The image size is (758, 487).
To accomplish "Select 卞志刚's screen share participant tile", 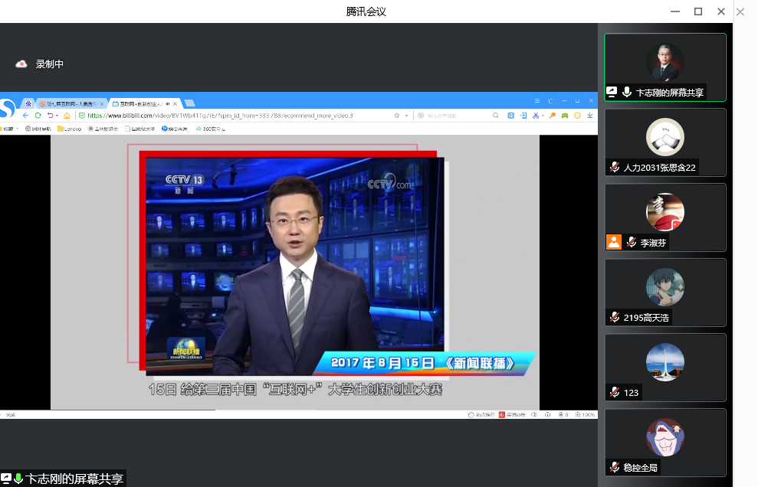I will 665,67.
